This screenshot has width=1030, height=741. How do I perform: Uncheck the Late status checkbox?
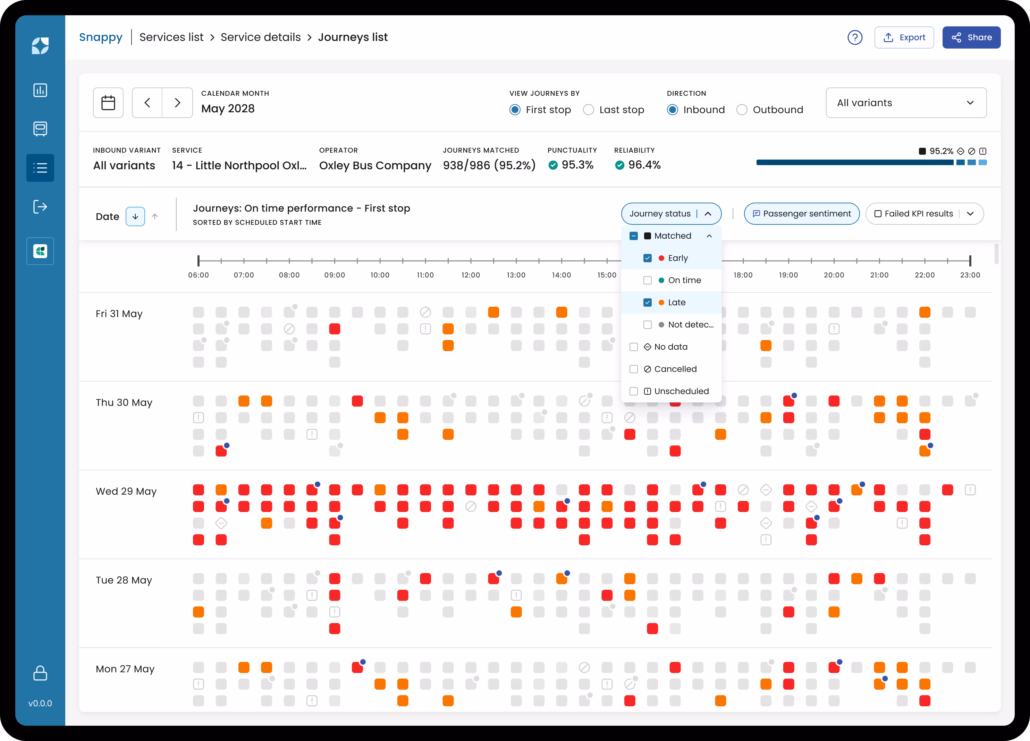click(x=648, y=303)
